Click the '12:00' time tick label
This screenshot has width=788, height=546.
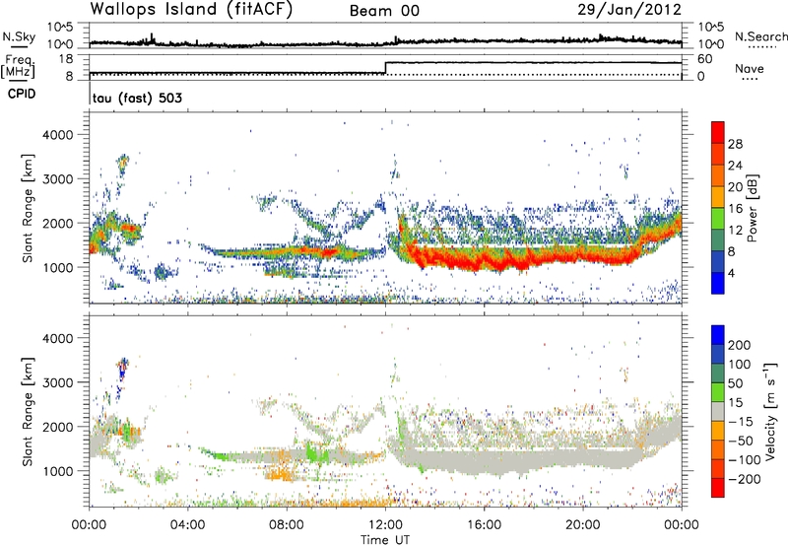point(385,525)
